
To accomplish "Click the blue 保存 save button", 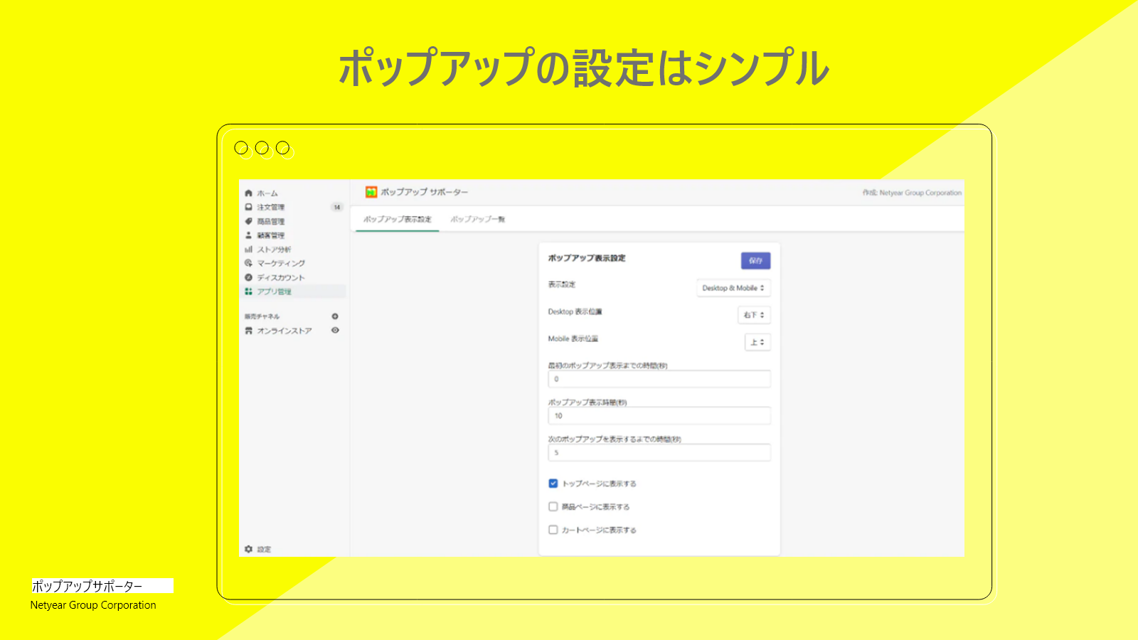I will (755, 261).
